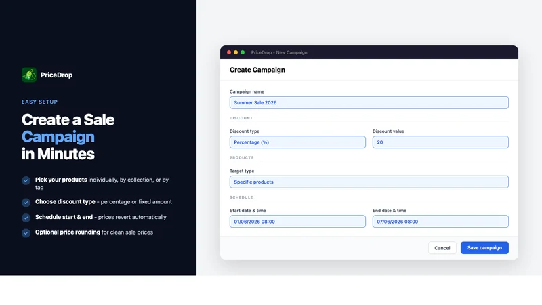Maximize the window using the green button
This screenshot has width=542, height=305.
coord(243,52)
